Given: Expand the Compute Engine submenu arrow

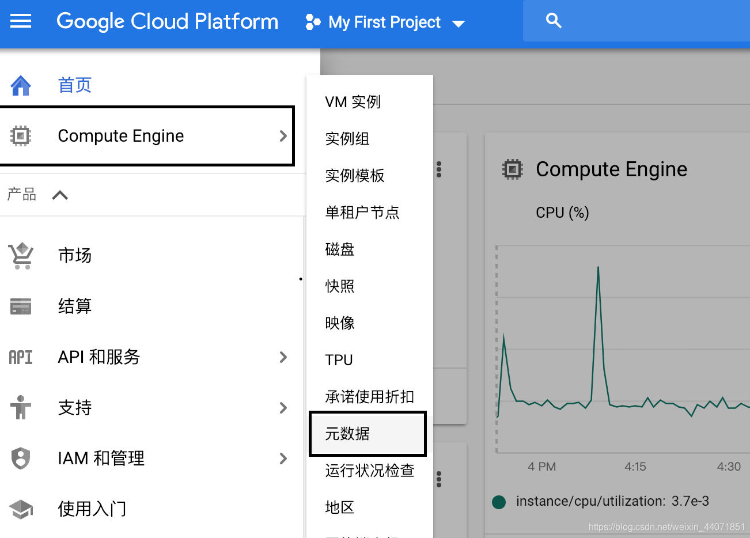Looking at the screenshot, I should click(283, 136).
